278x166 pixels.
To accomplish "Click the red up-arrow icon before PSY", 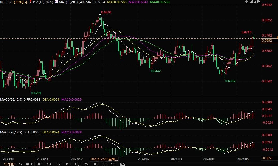I will tap(31, 2).
